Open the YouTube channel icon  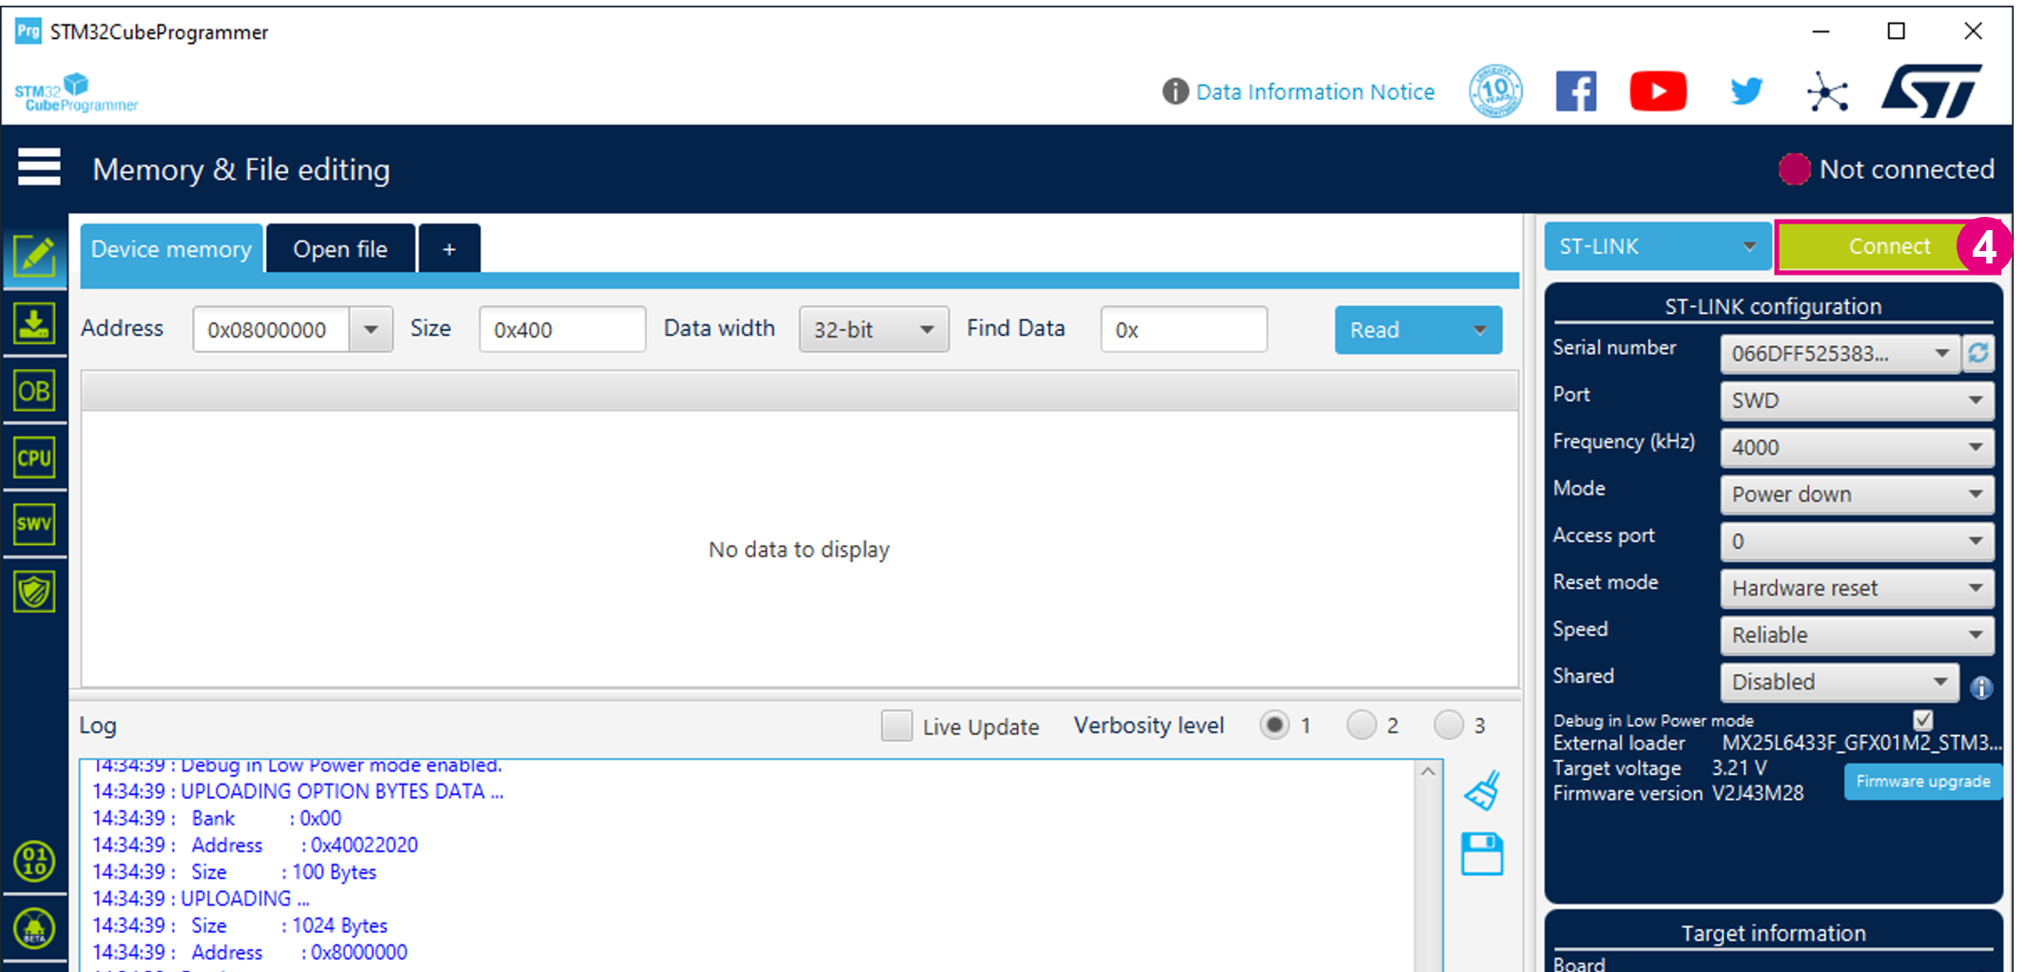(1658, 91)
